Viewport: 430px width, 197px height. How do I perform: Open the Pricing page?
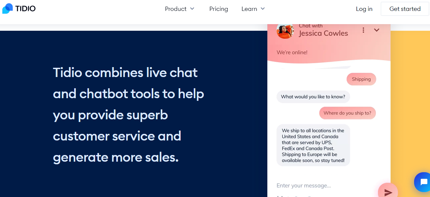click(219, 9)
